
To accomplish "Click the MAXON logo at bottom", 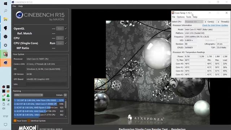I will click(x=27, y=127).
